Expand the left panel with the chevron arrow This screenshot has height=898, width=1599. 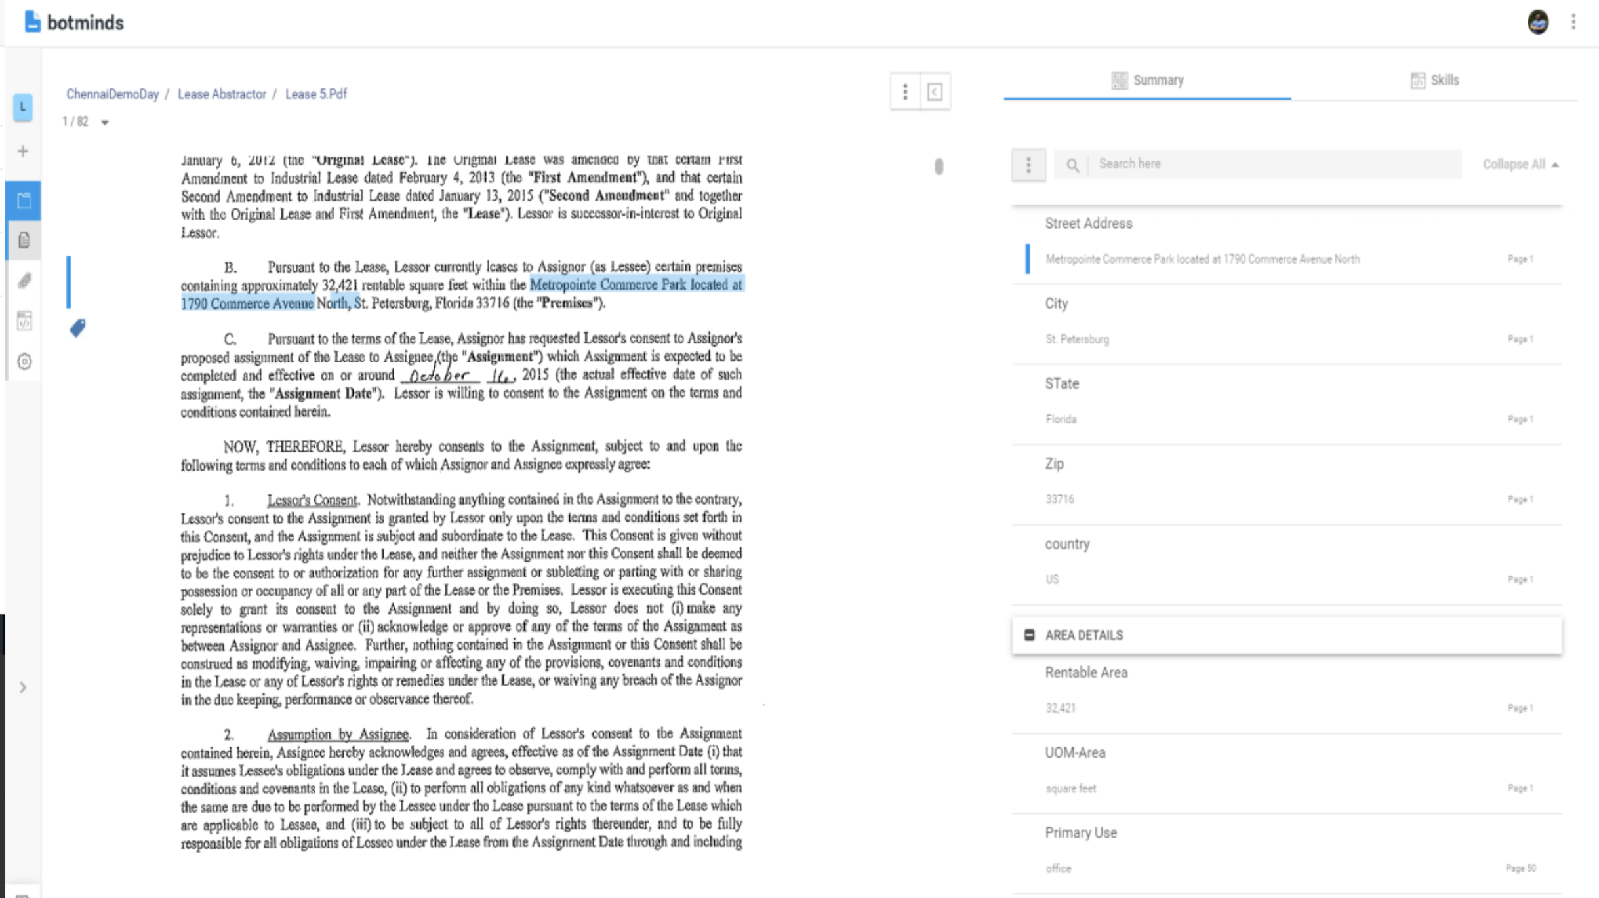[23, 688]
